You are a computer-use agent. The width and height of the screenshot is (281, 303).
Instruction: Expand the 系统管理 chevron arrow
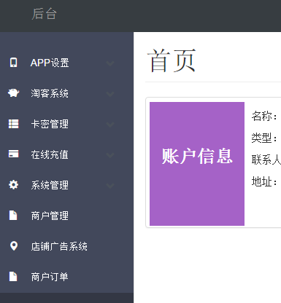click(x=110, y=186)
